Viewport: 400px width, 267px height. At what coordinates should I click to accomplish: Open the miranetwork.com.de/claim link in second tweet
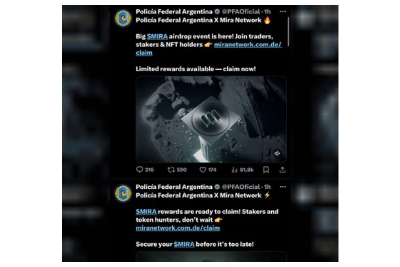[x=178, y=228]
